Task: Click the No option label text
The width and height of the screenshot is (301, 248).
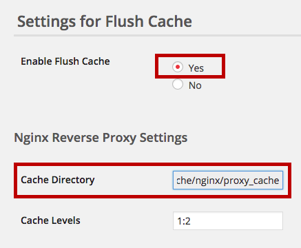Action: tap(195, 85)
